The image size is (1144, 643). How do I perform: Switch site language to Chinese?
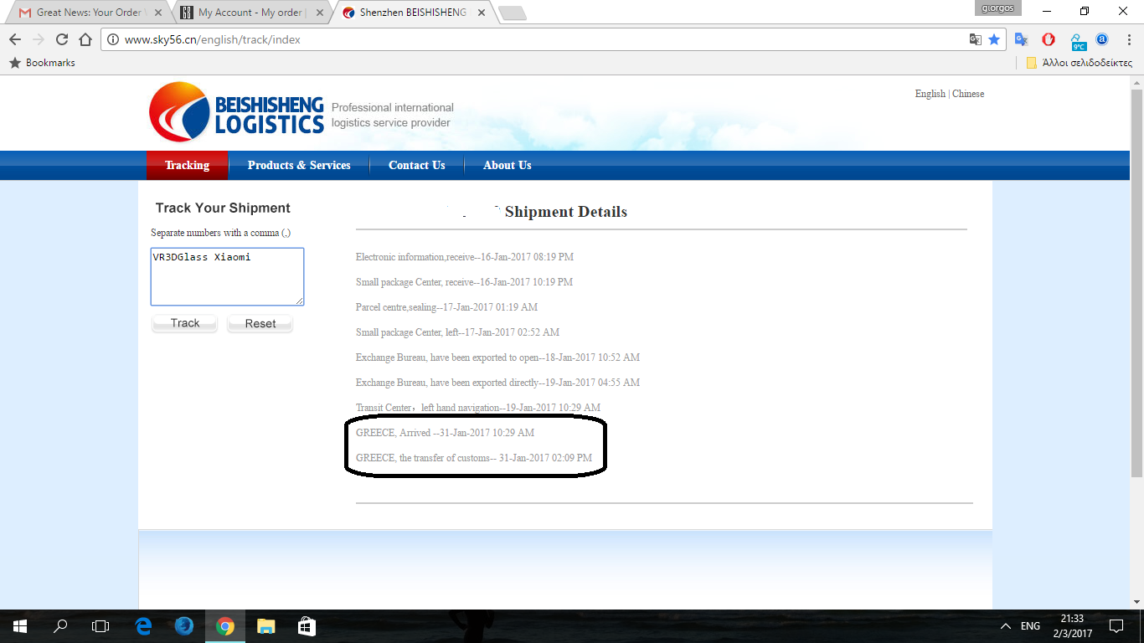point(968,94)
